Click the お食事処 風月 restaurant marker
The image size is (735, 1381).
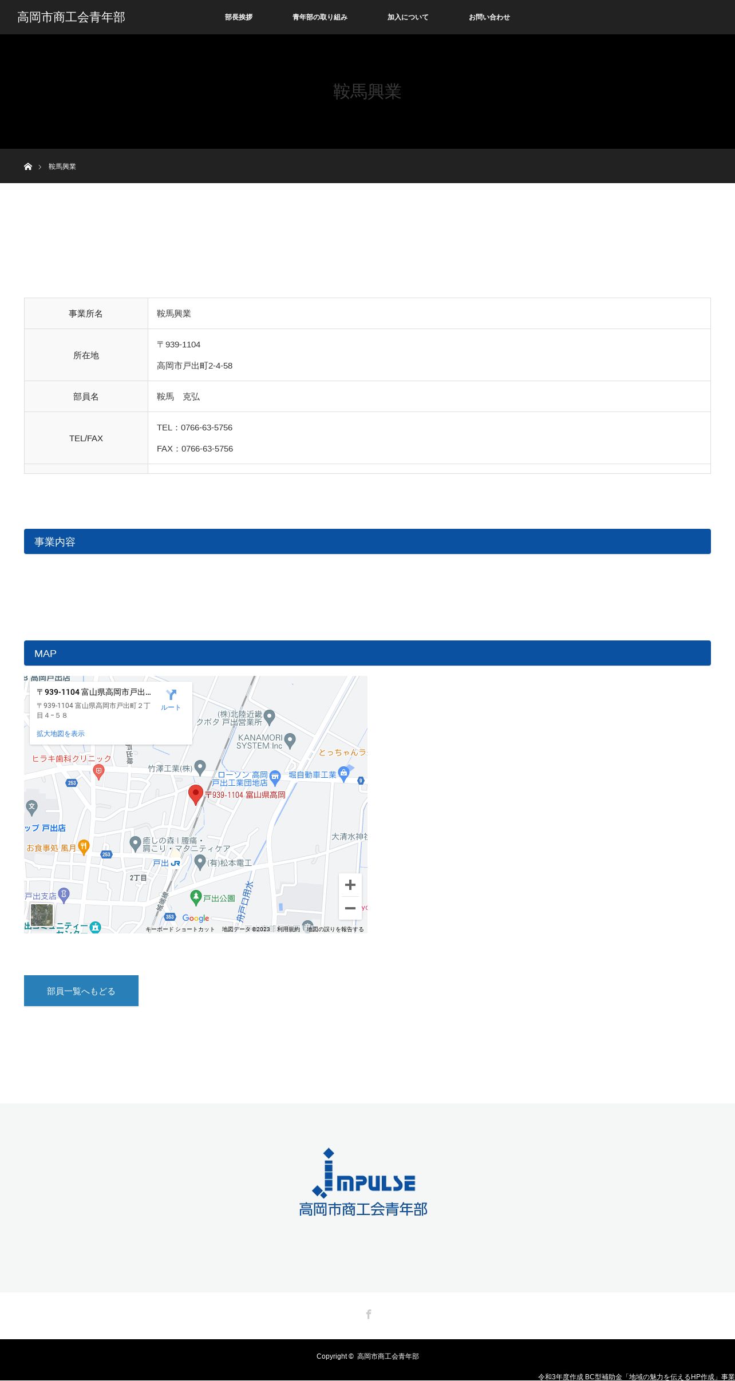tap(84, 848)
